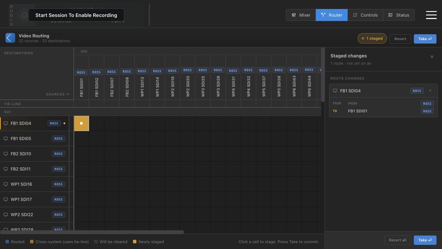The image size is (442, 249).
Task: Click the Revert button in header
Action: tap(400, 39)
